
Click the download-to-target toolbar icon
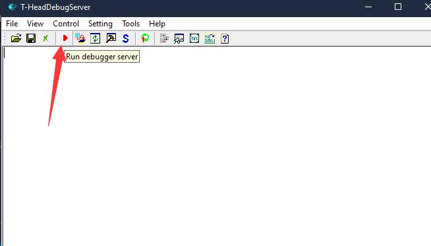(80, 38)
